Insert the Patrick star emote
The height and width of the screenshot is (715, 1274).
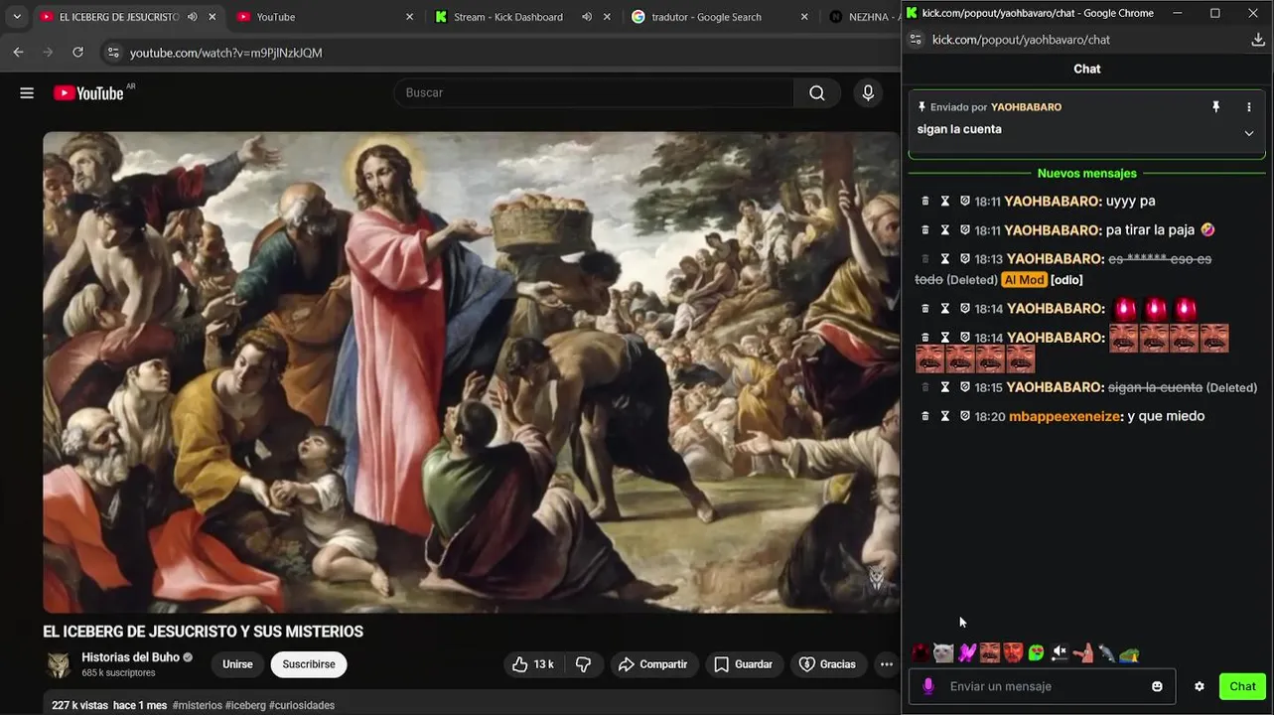[1082, 653]
